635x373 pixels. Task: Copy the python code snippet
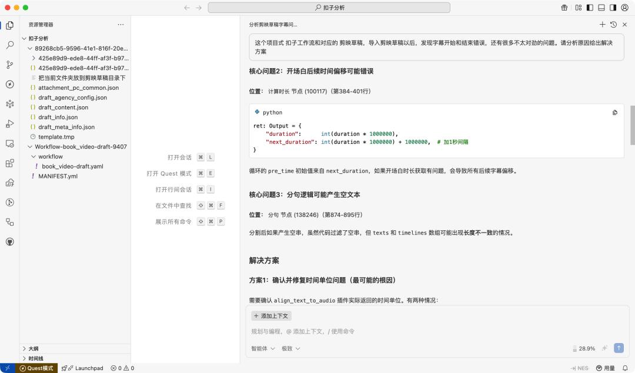614,113
